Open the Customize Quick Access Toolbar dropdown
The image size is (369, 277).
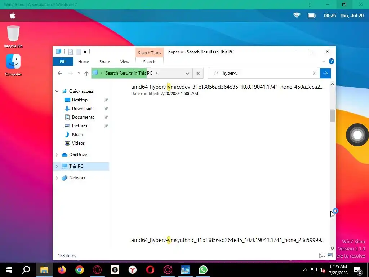point(85,52)
